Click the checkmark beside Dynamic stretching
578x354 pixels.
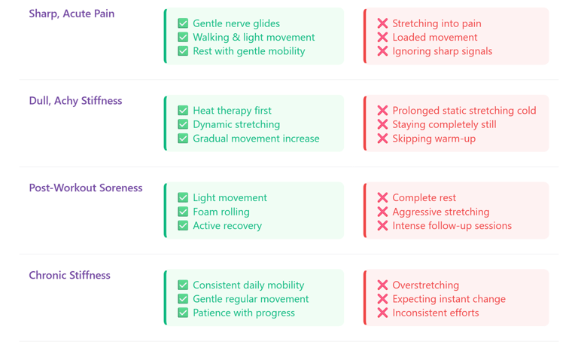point(183,124)
